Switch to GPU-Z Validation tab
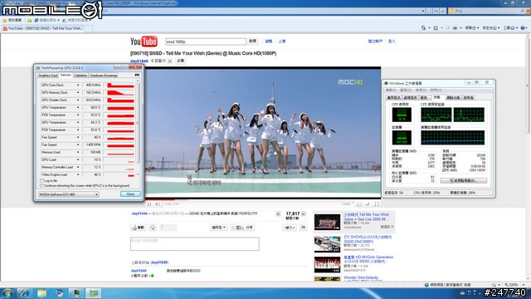This screenshot has height=299, width=531. pos(80,76)
